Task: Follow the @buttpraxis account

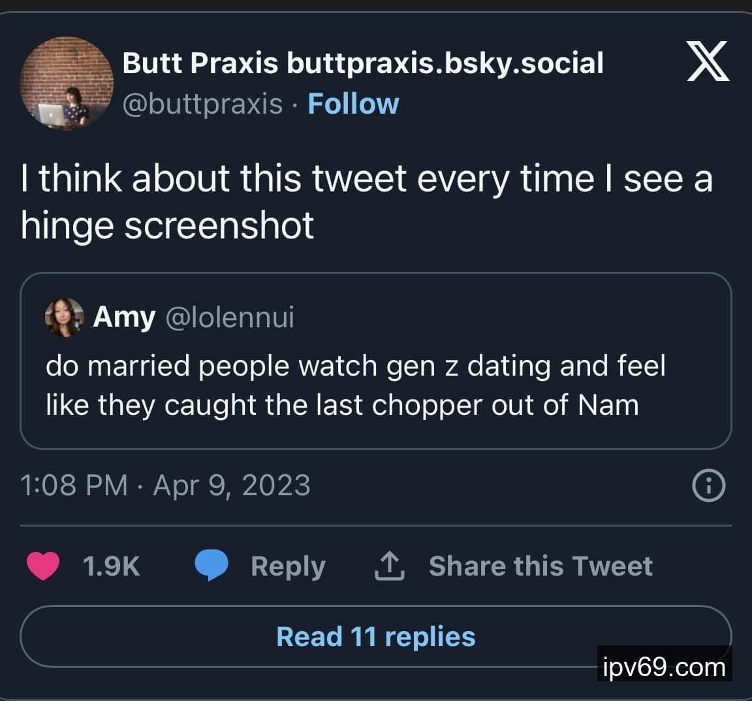Action: point(353,104)
